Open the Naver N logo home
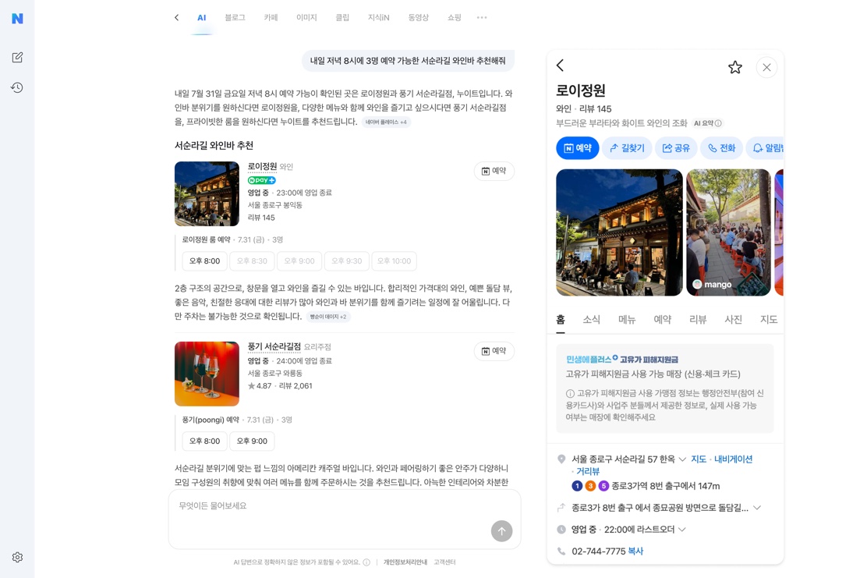This screenshot has width=867, height=578. pos(17,18)
